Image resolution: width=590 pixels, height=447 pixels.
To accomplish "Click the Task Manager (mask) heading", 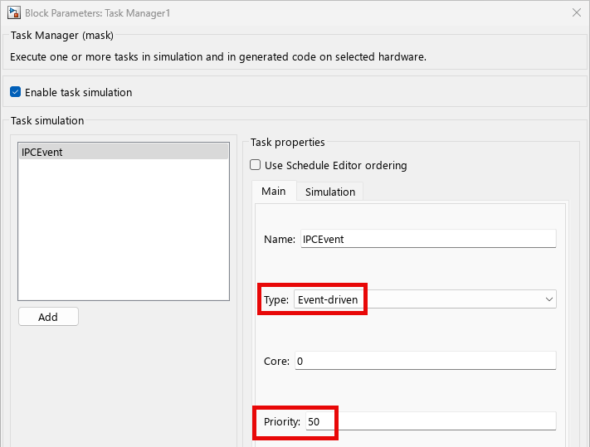I will (62, 36).
